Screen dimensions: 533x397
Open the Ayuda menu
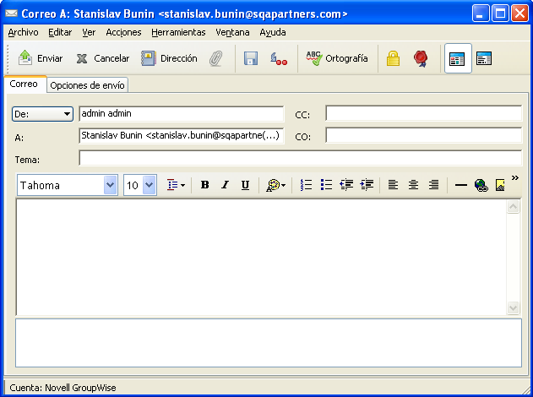(273, 32)
